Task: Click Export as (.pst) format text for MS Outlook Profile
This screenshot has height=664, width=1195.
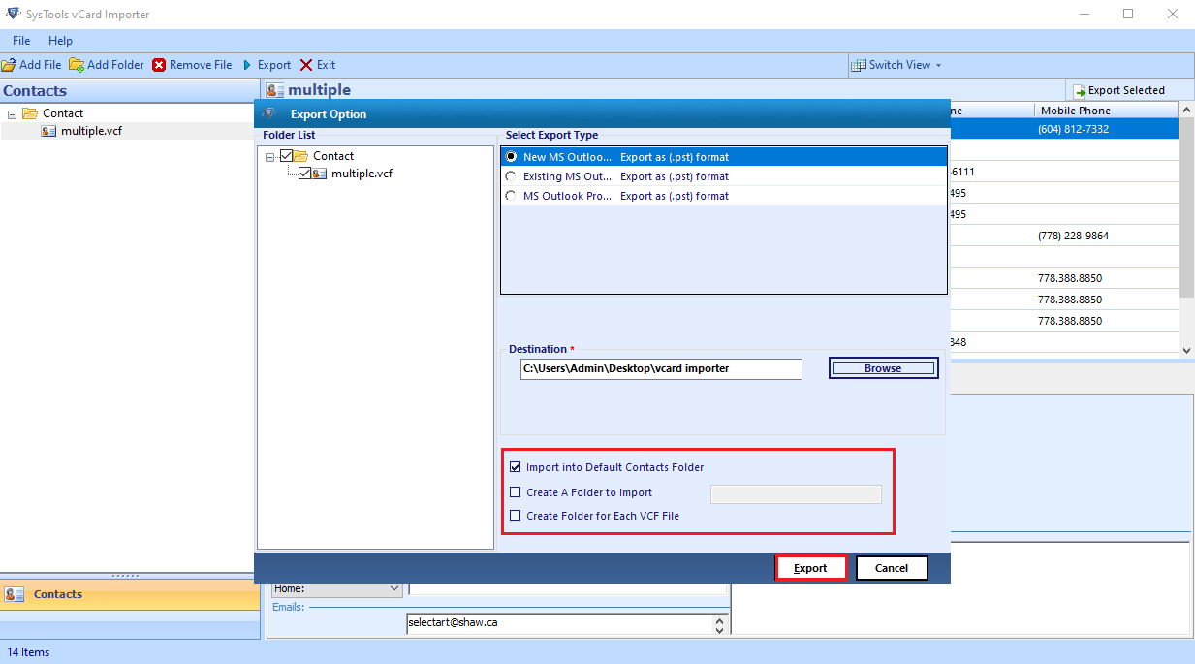Action: 675,196
